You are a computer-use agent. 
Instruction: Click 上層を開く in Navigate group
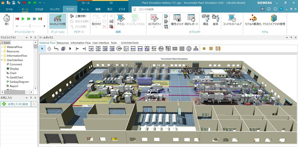coord(78,16)
